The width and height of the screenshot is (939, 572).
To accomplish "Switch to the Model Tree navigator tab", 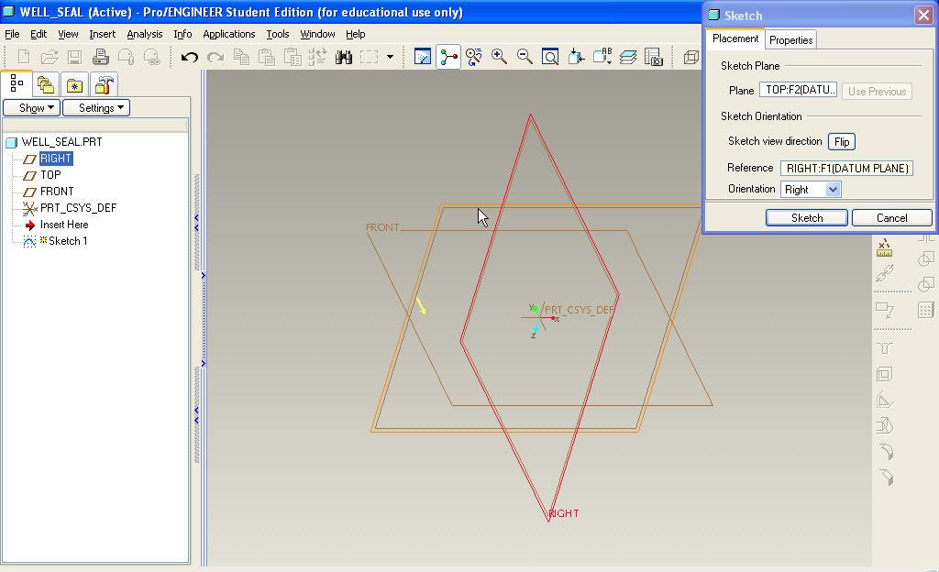I will click(x=17, y=83).
